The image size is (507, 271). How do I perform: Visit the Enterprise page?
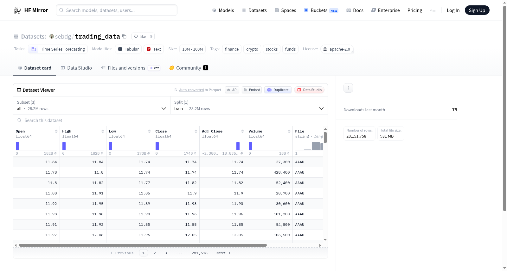(385, 10)
